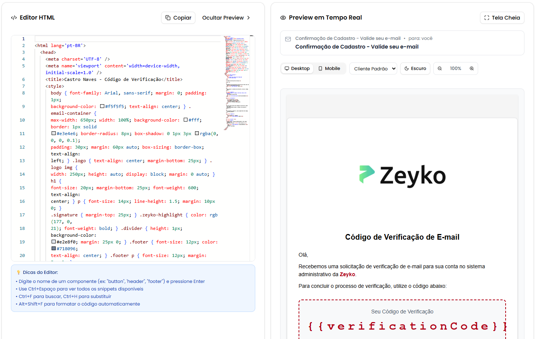The height and width of the screenshot is (339, 538).
Task: Click the zoom-in magnifier icon
Action: coord(471,68)
